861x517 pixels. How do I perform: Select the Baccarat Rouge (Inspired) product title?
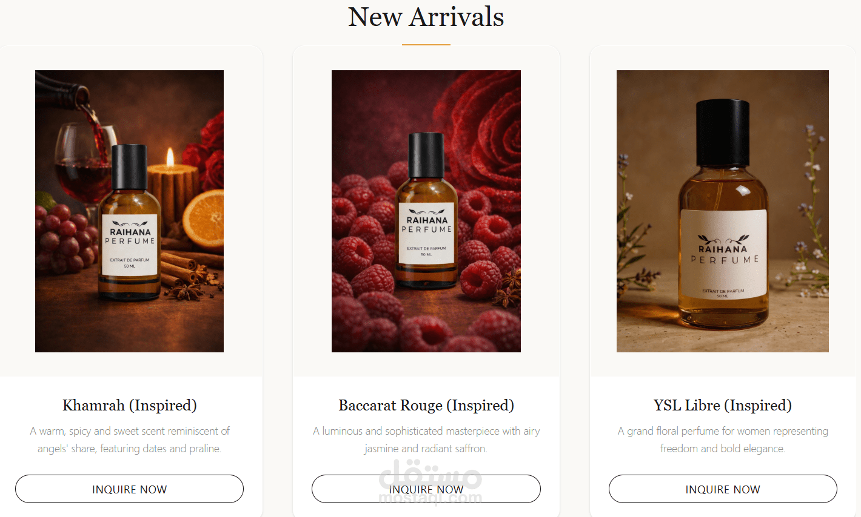[x=426, y=406]
